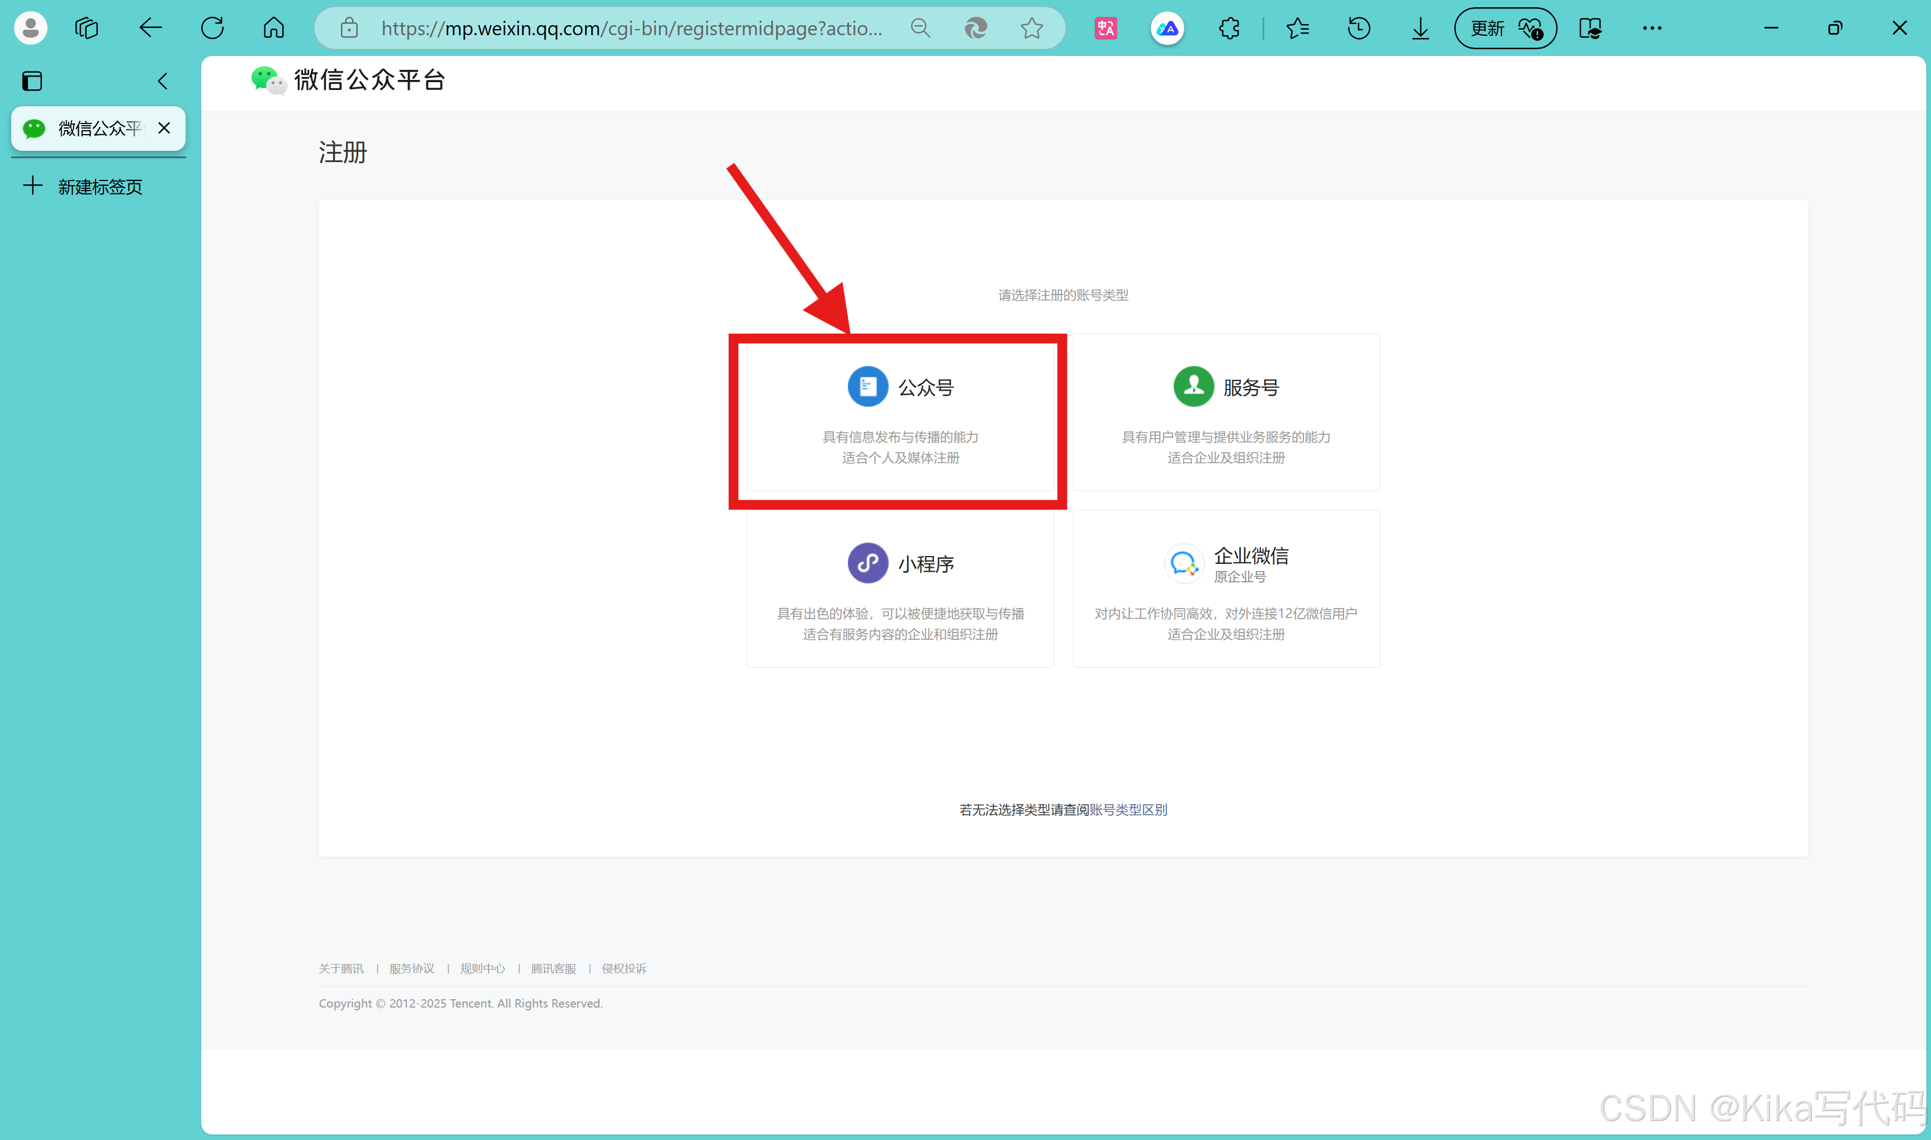Screen dimensions: 1931x1140
Task: Open the browser Settings and more menu
Action: pyautogui.click(x=1652, y=28)
